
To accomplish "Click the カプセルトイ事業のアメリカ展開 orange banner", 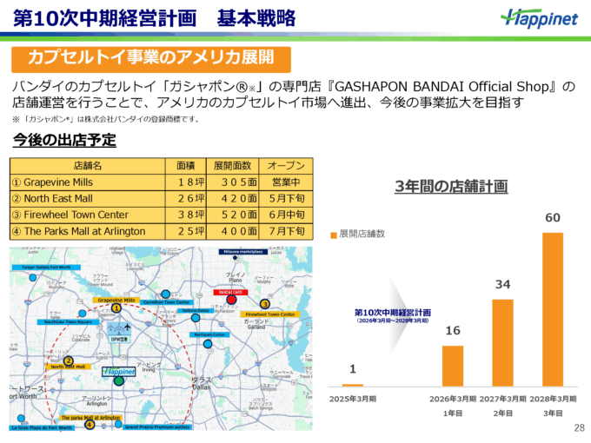I will 150,58.
